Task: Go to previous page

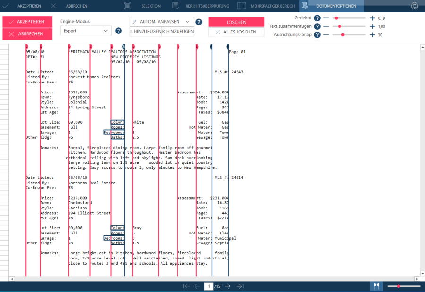Action: tap(197, 286)
